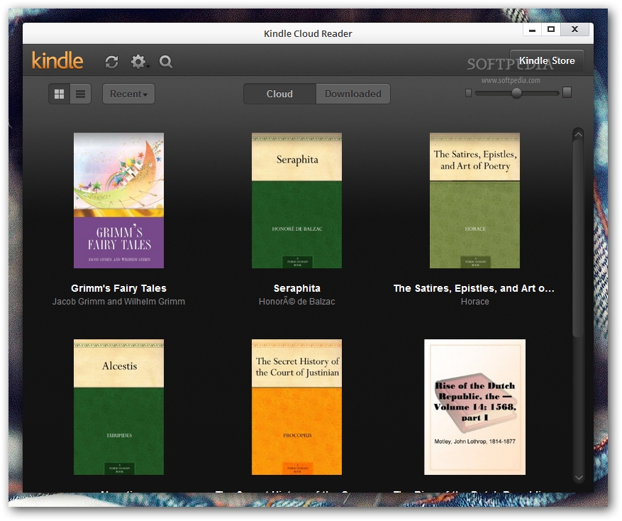This screenshot has height=521, width=622.
Task: Click the cover size slider handle
Action: (x=516, y=93)
